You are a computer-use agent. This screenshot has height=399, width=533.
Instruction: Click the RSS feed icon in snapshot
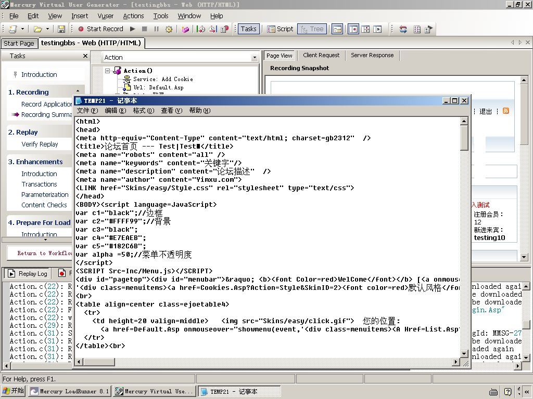(506, 111)
